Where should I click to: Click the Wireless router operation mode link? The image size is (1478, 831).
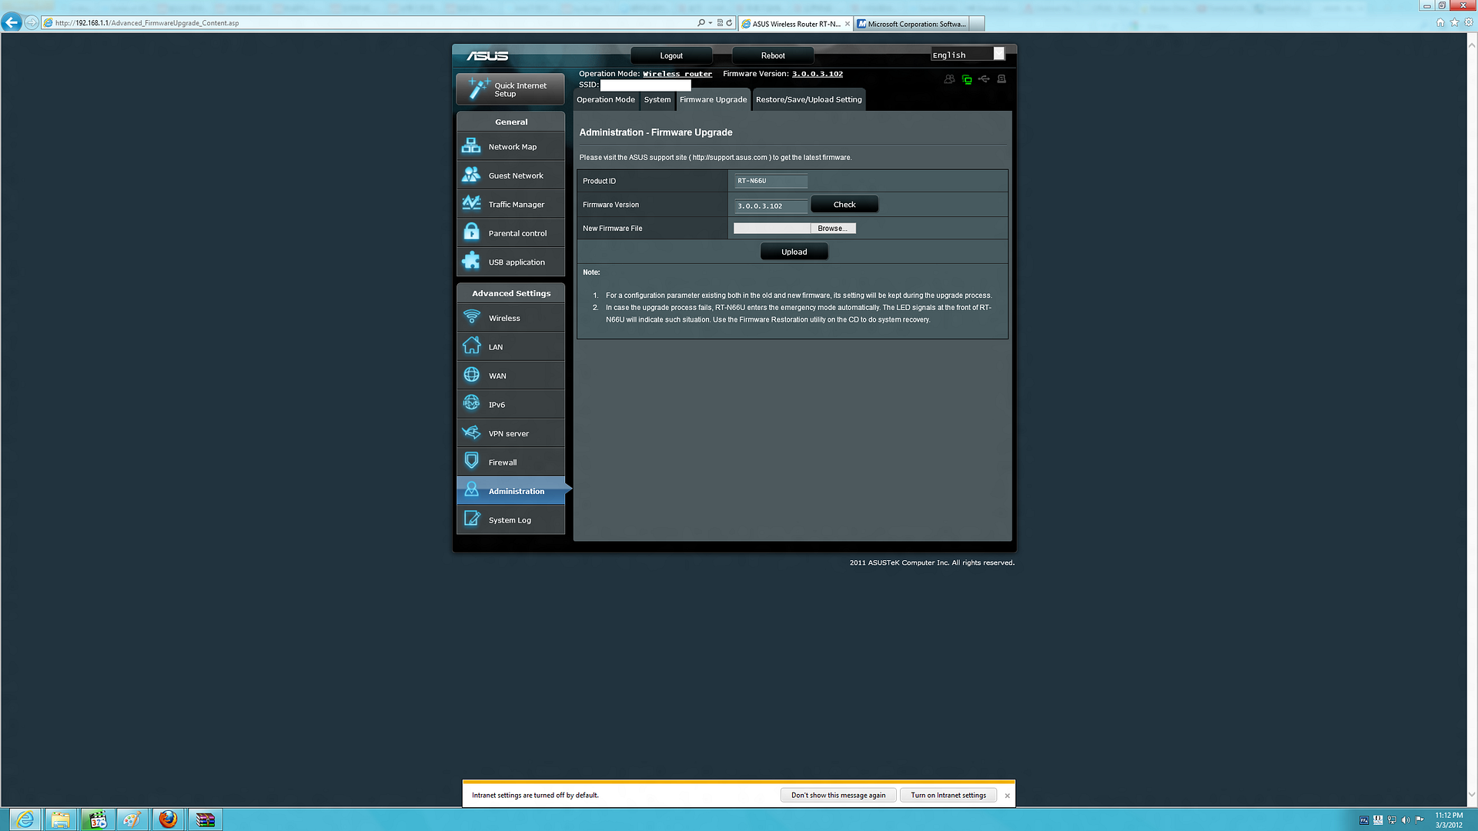[x=677, y=75]
